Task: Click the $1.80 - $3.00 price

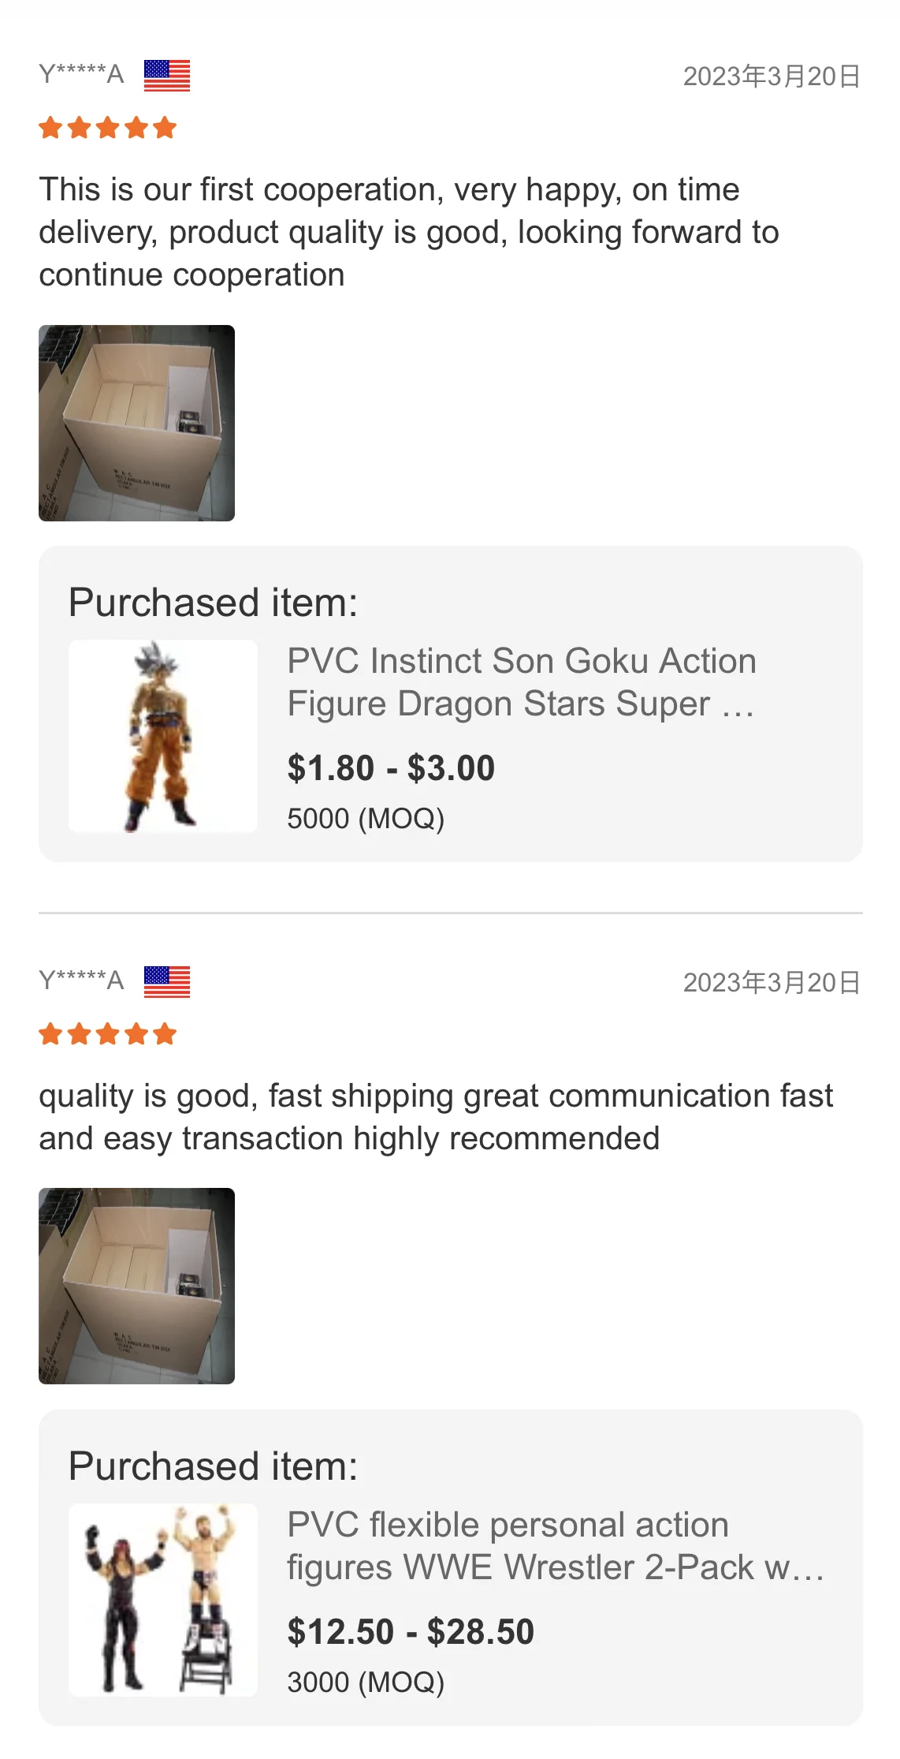Action: [391, 768]
